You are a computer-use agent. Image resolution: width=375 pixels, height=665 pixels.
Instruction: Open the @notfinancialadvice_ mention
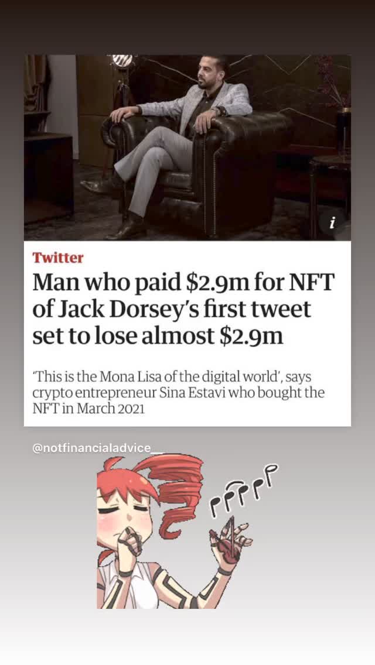[97, 448]
